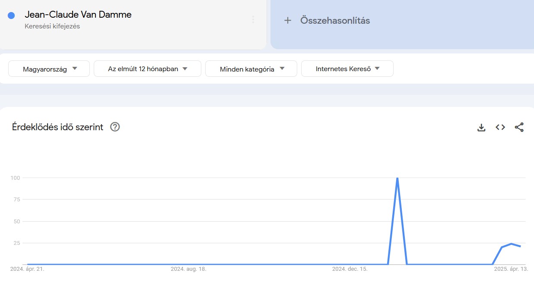Select the Jean-Claude Van Damme term indicator dot
This screenshot has height=285, width=534.
click(11, 15)
